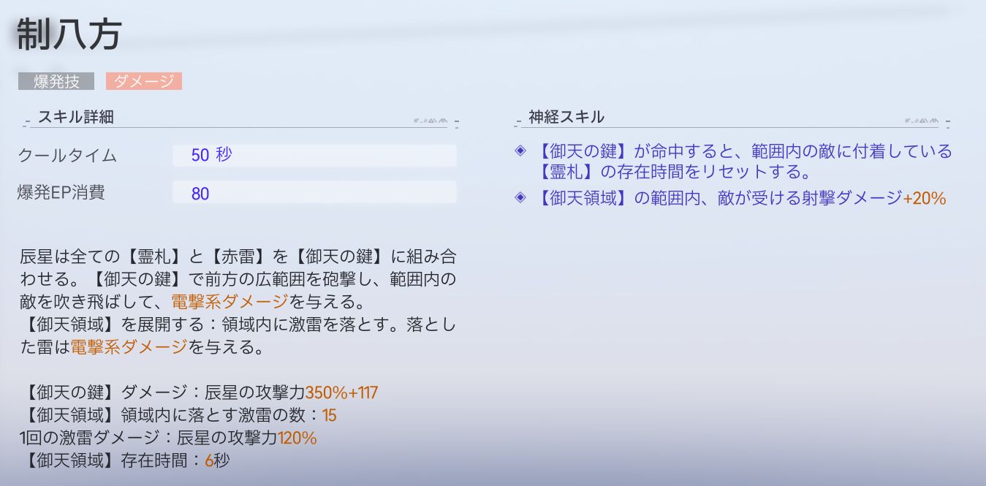This screenshot has height=486, width=986.
Task: Click the クールタイム 50 秒 value field
Action: (314, 155)
